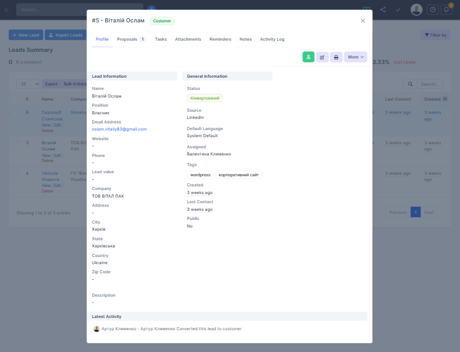The width and height of the screenshot is (460, 352).
Task: Expand the More dropdown menu
Action: 356,57
